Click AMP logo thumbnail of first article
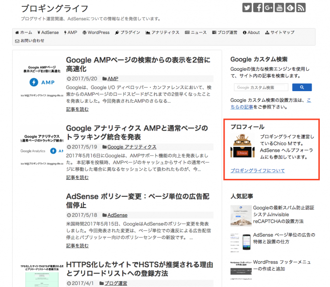The height and width of the screenshot is (287, 330). 42,82
